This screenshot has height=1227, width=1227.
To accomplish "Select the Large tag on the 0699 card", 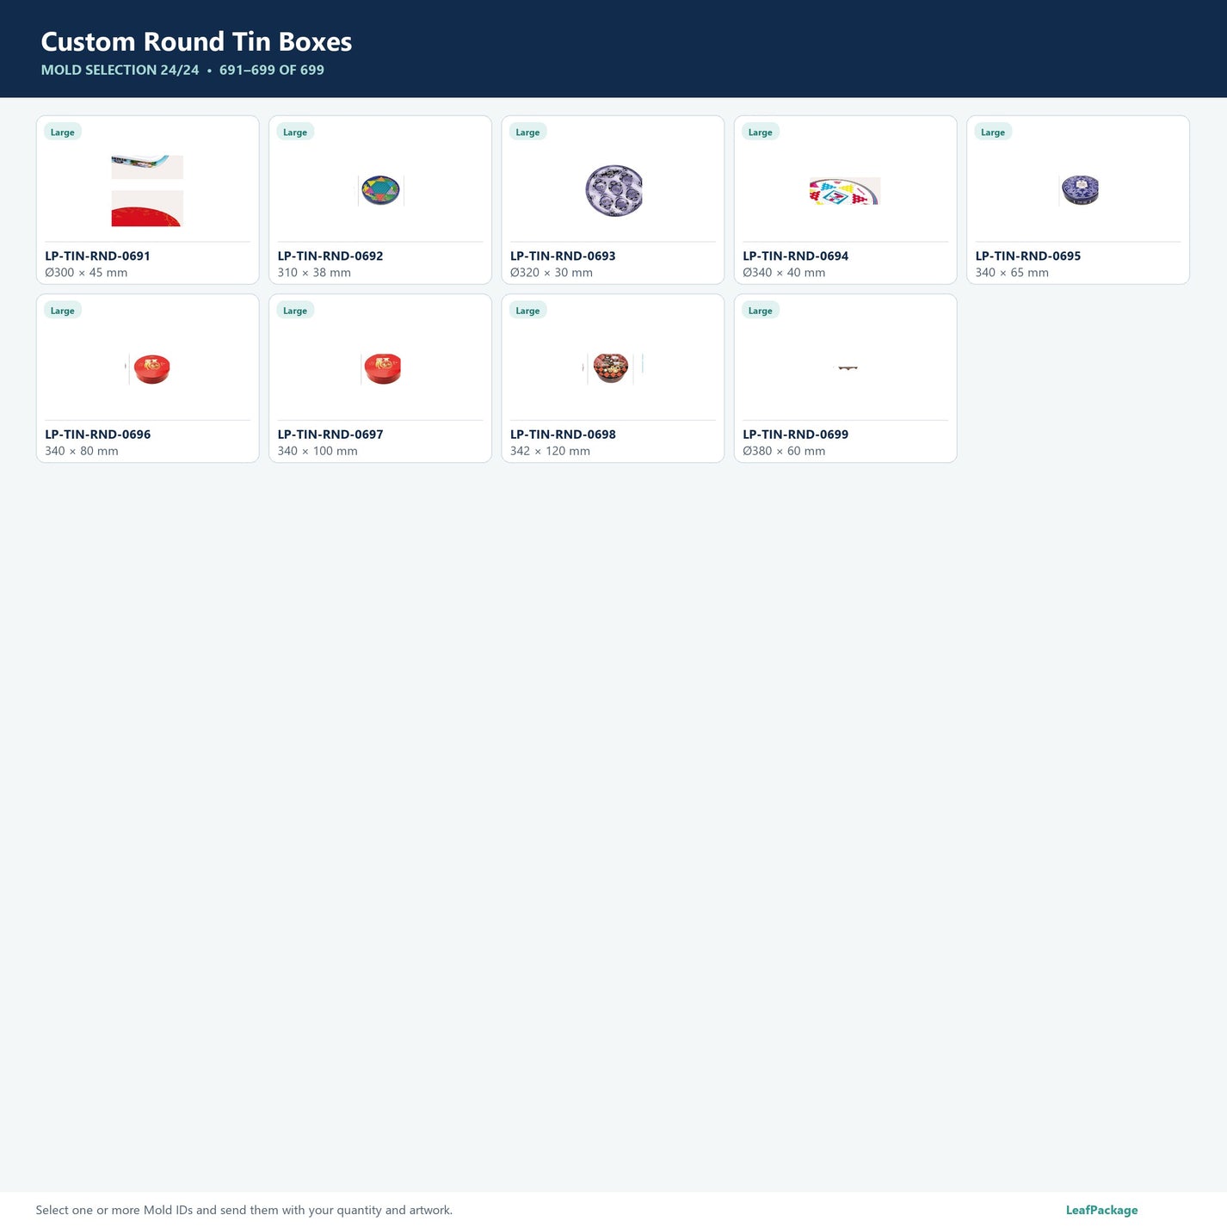I will tap(761, 311).
